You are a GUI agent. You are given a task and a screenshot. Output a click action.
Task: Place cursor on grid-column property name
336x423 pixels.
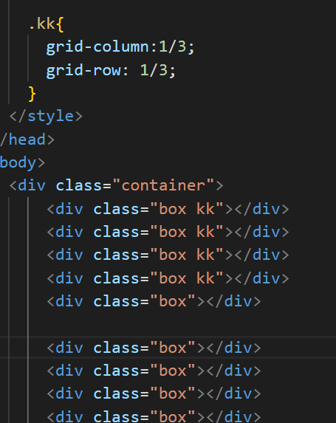[97, 47]
